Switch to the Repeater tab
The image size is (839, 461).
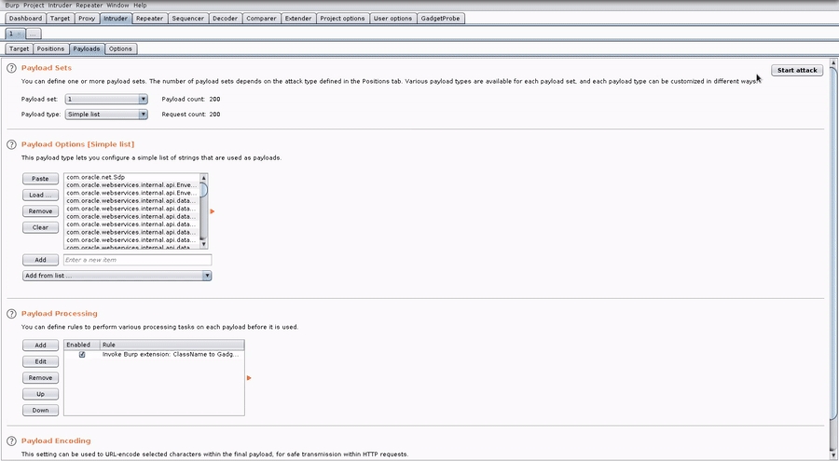tap(148, 19)
